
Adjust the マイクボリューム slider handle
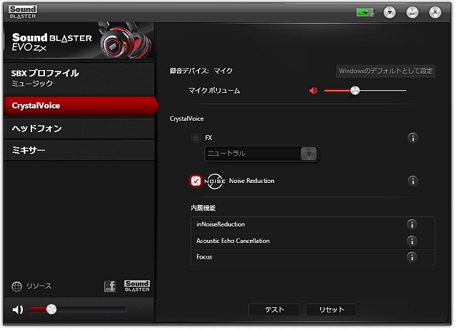pos(355,91)
